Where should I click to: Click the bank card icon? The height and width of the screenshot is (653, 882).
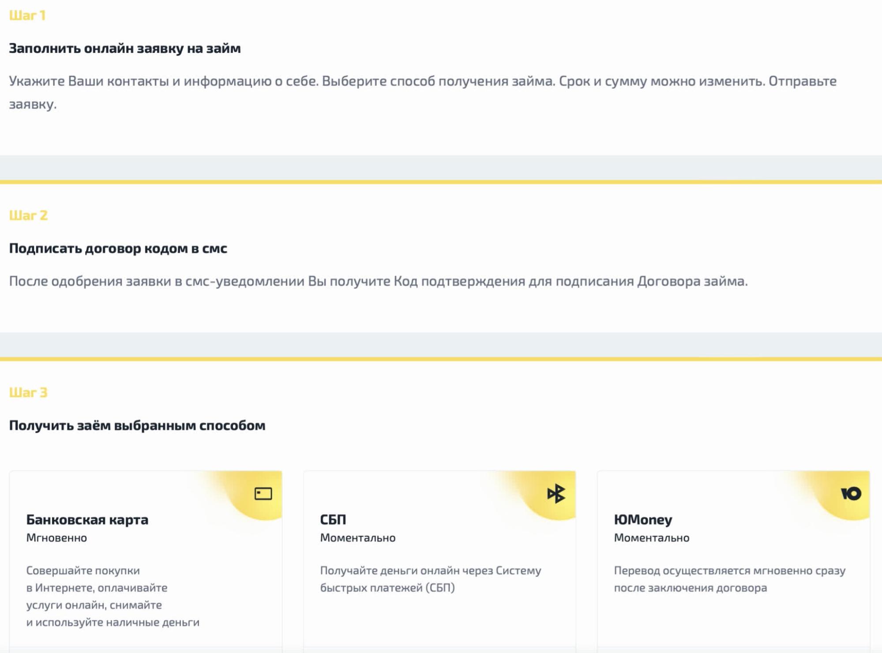pyautogui.click(x=263, y=493)
